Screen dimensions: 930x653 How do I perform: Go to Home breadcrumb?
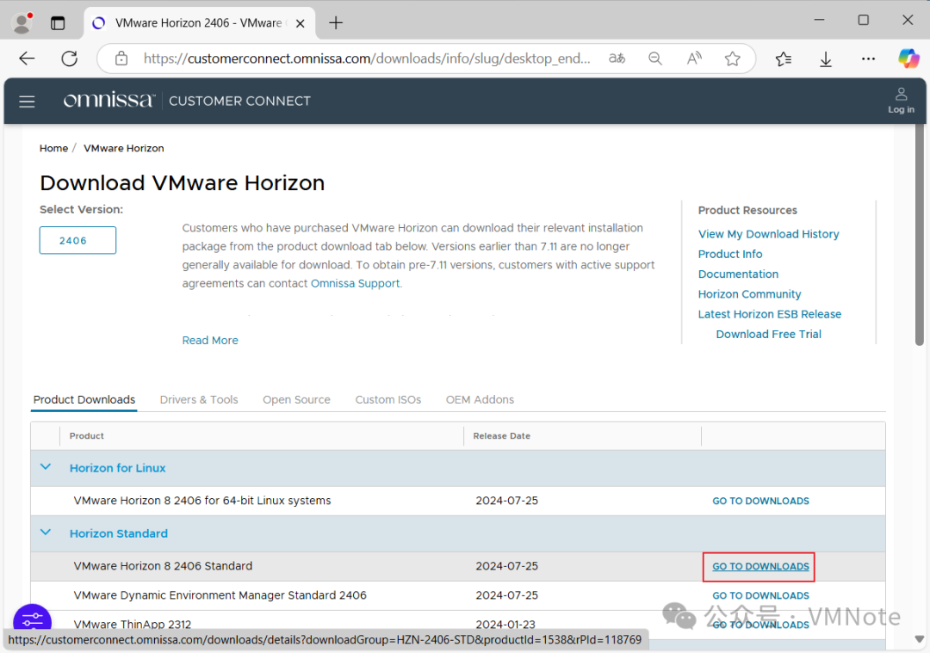click(x=53, y=148)
